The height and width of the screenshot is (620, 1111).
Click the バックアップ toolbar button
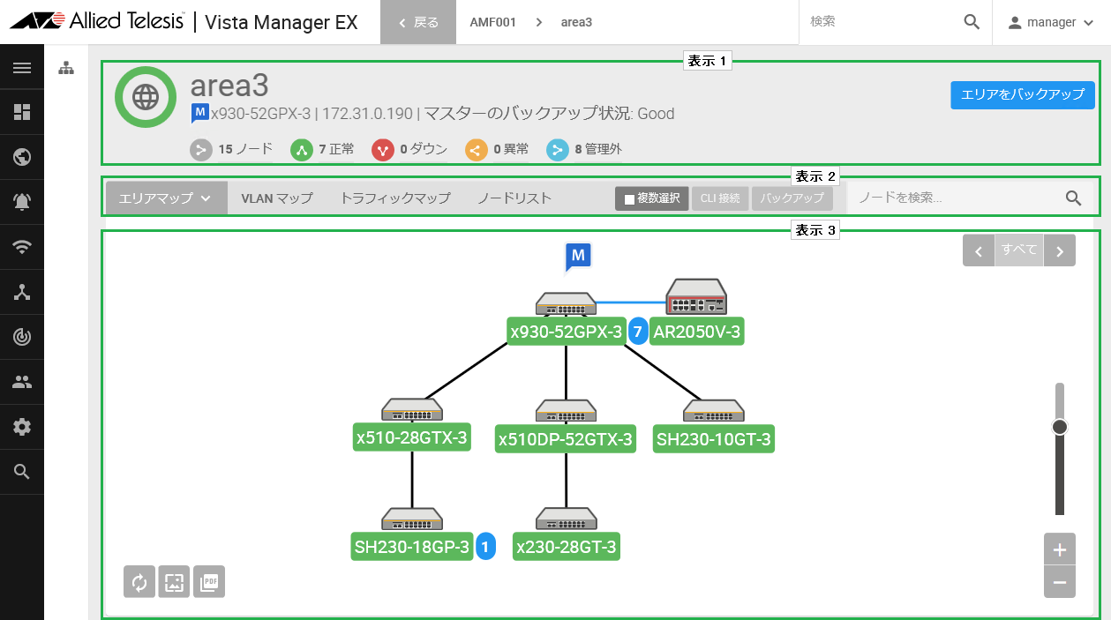[792, 198]
